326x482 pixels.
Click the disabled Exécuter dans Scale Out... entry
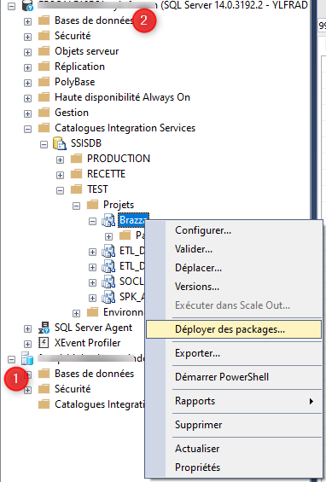click(x=234, y=305)
